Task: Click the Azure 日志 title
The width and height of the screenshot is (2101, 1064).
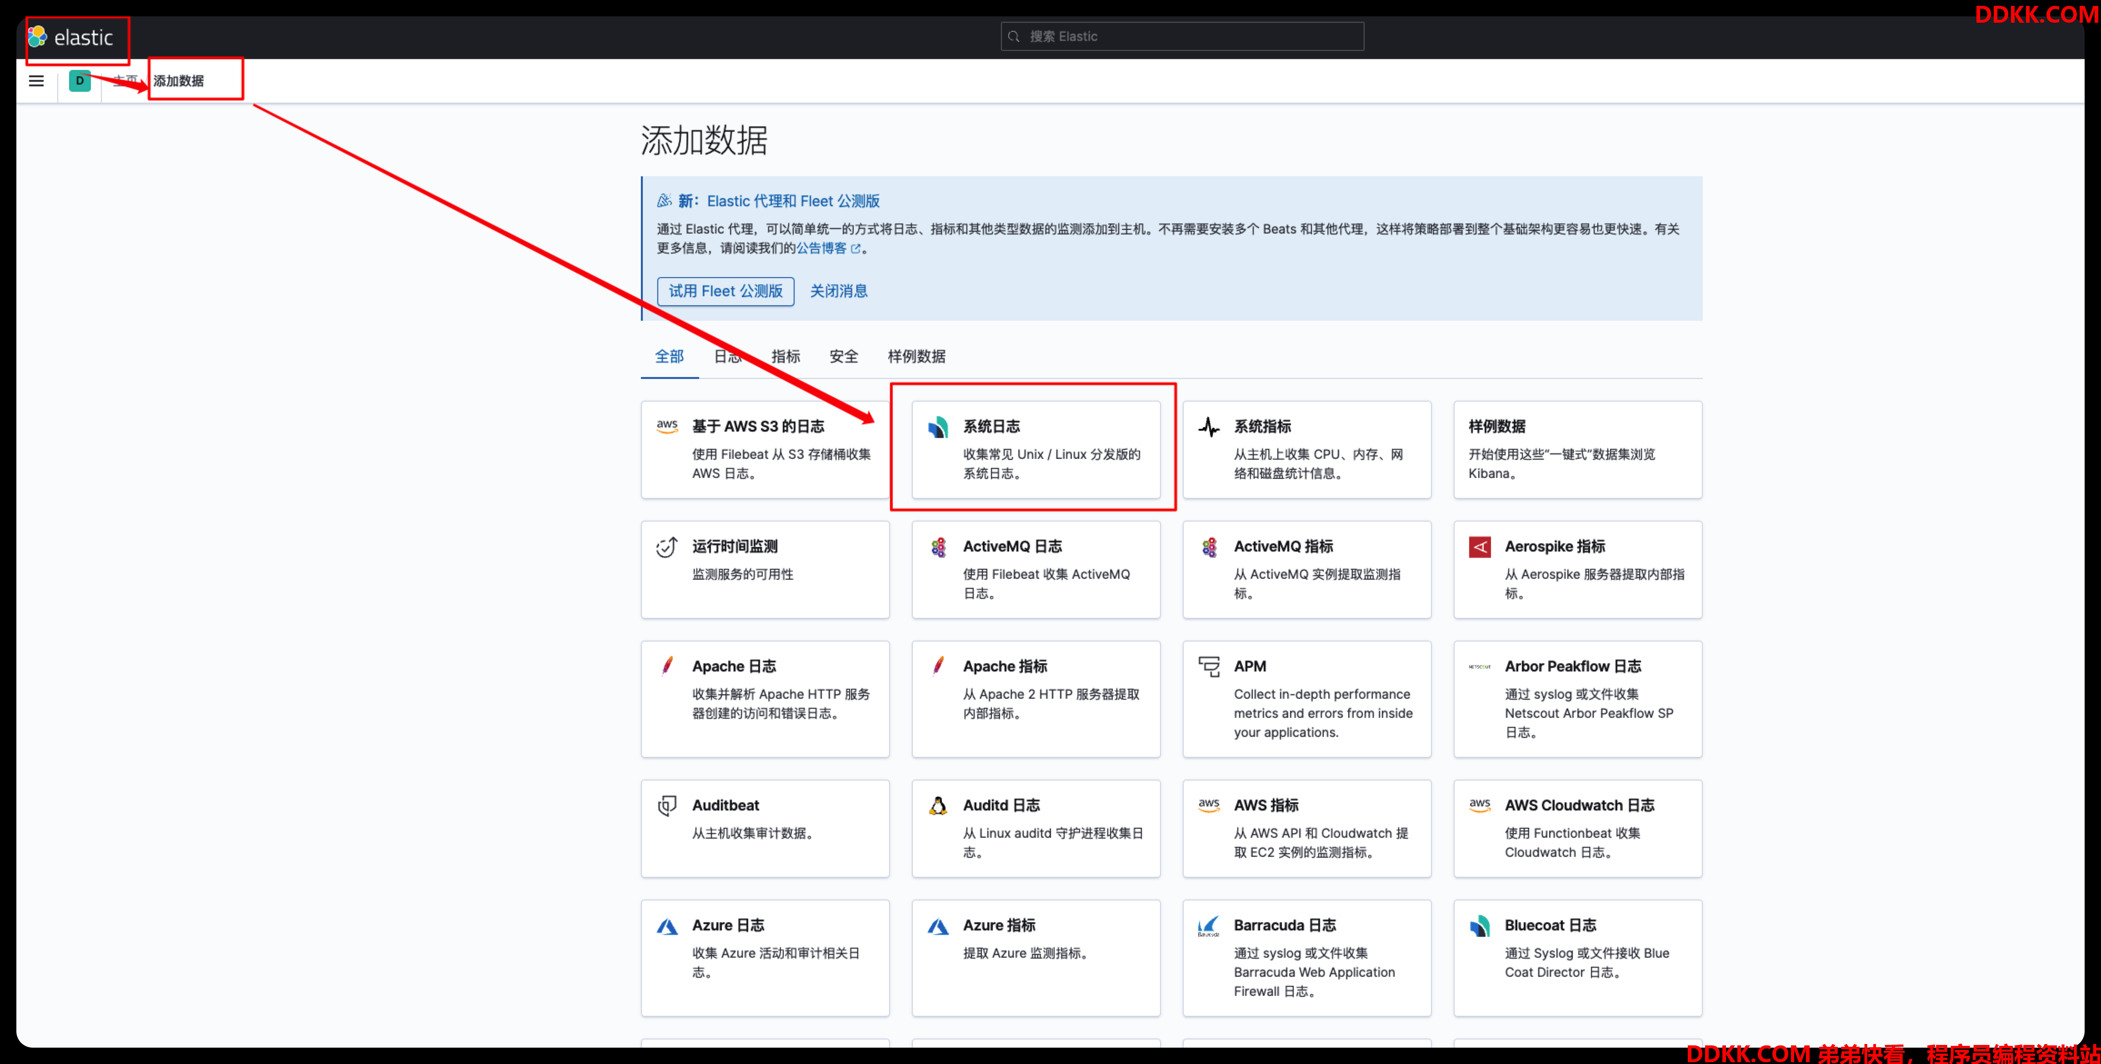Action: [x=727, y=925]
